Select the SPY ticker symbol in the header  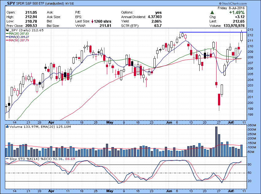(x=11, y=3)
